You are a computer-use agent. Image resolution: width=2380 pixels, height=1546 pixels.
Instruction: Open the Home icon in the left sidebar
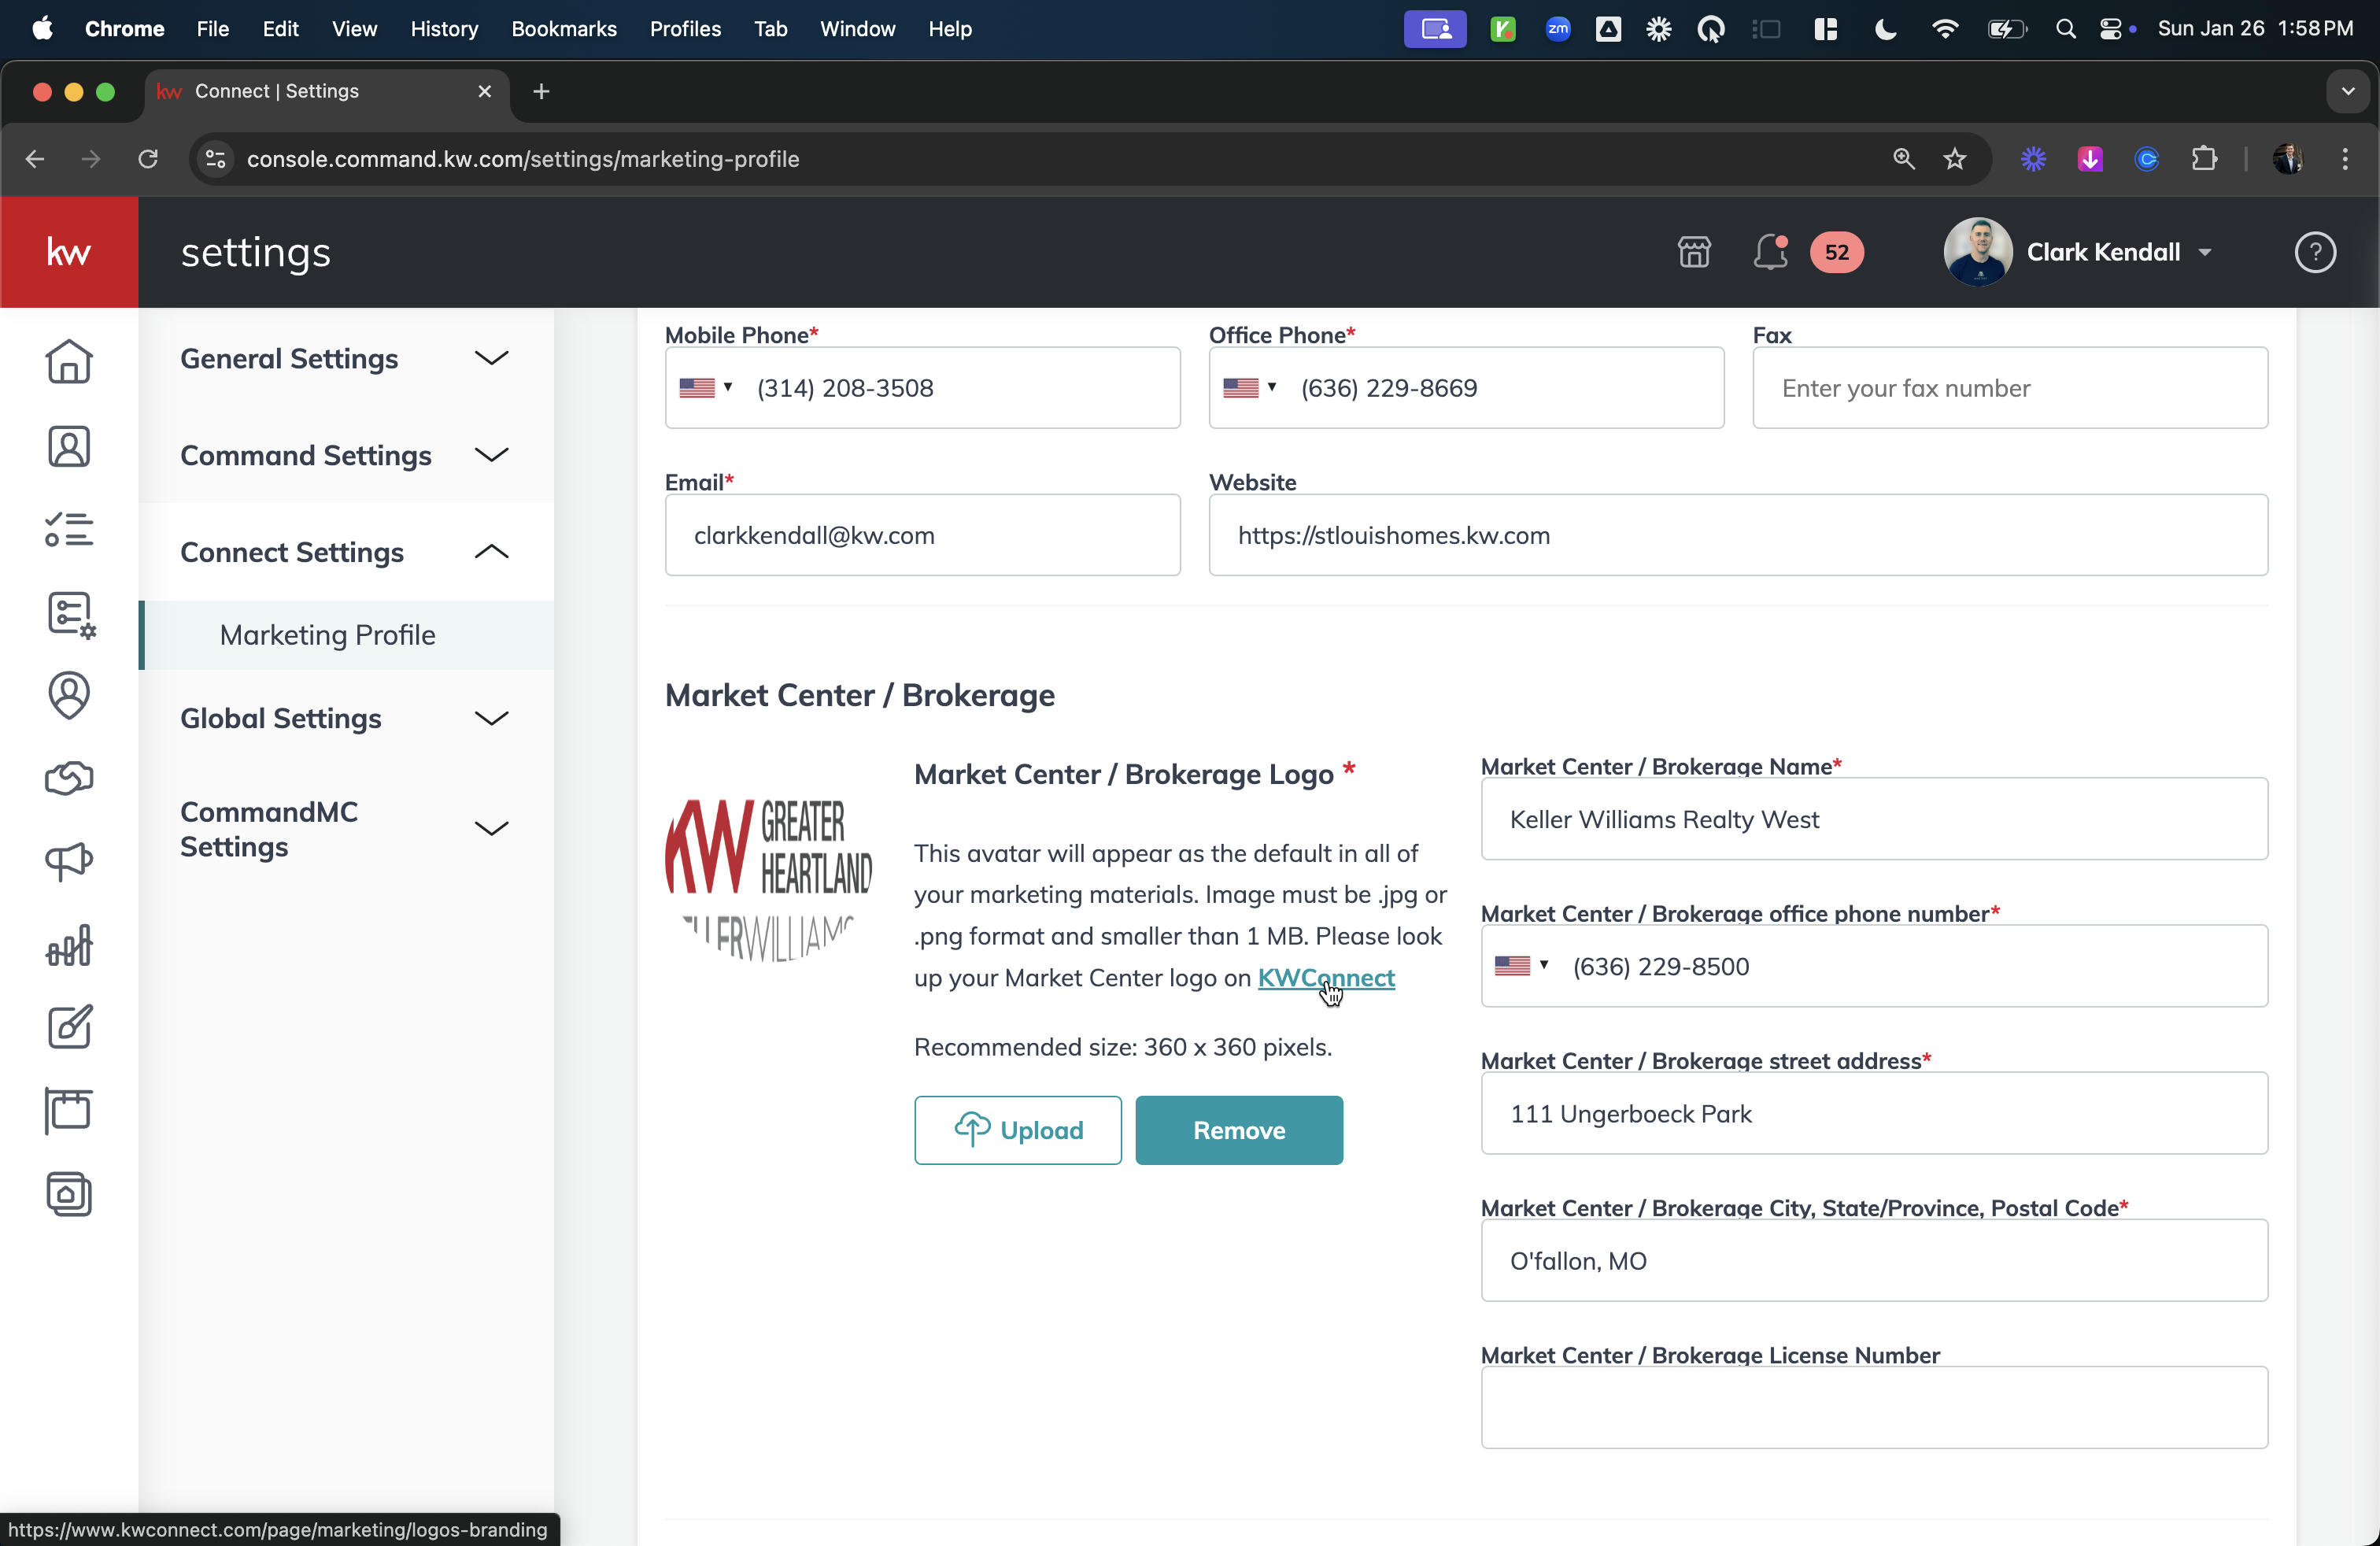coord(69,362)
